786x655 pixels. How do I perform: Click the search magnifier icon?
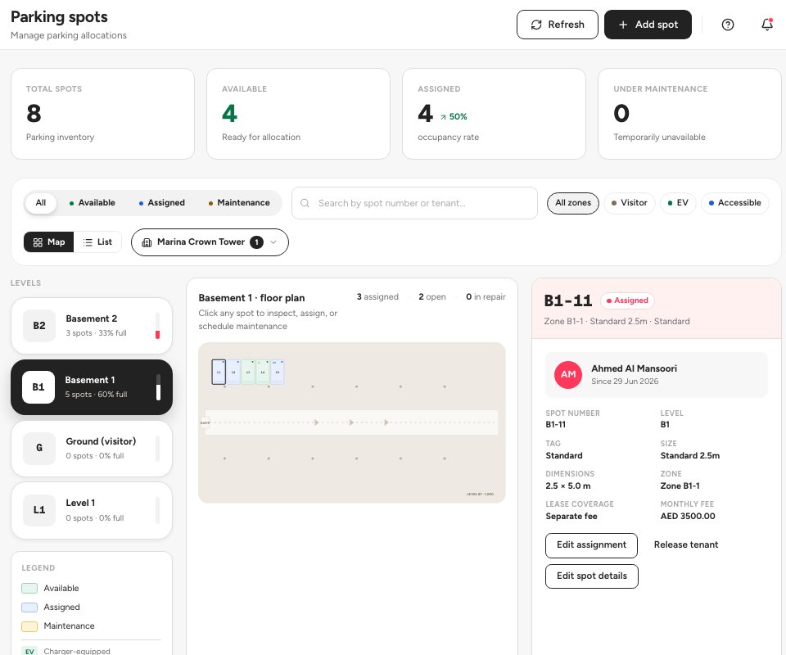tap(305, 203)
